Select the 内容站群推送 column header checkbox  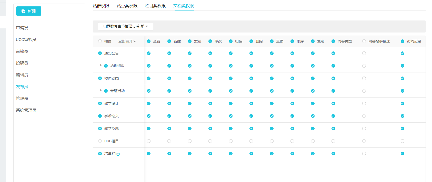pos(364,41)
